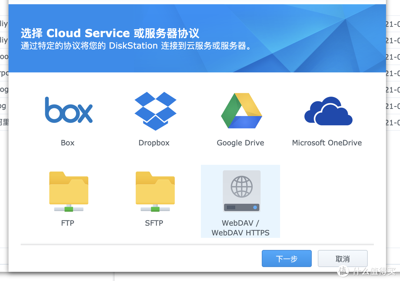Choose the FTP folder icon
Screen dimensions: 400x281
(x=69, y=191)
